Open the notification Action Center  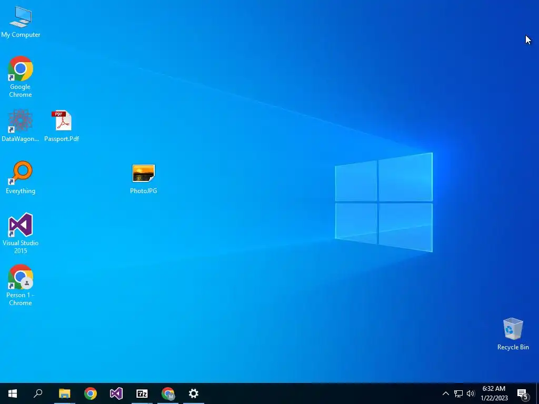[523, 393]
